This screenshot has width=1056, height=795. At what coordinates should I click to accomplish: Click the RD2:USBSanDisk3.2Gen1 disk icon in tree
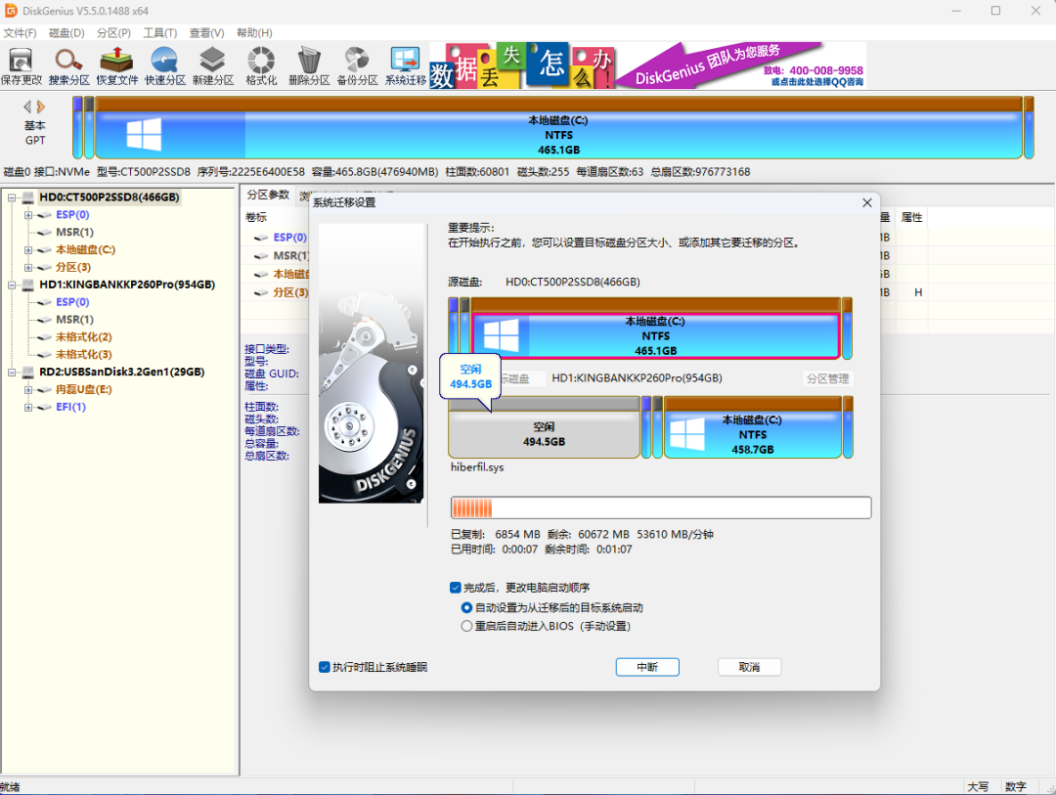28,372
